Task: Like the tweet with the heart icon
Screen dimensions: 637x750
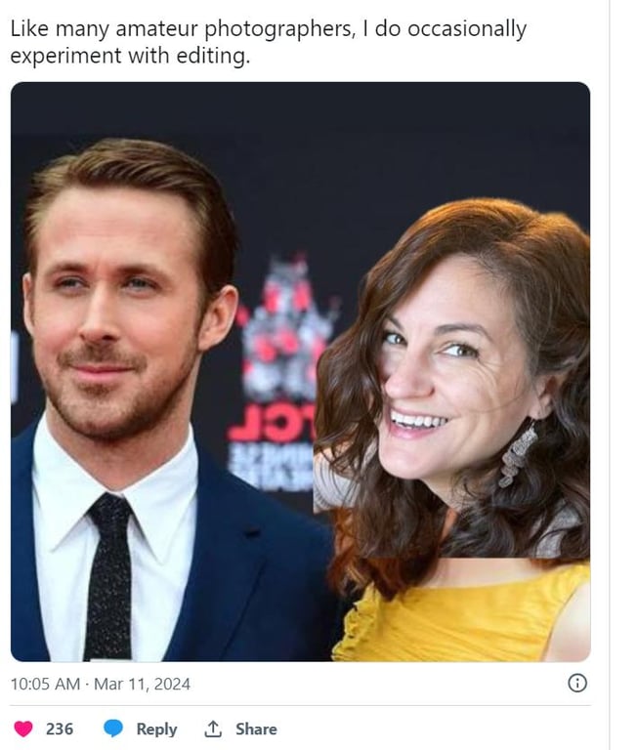Action: tap(23, 729)
